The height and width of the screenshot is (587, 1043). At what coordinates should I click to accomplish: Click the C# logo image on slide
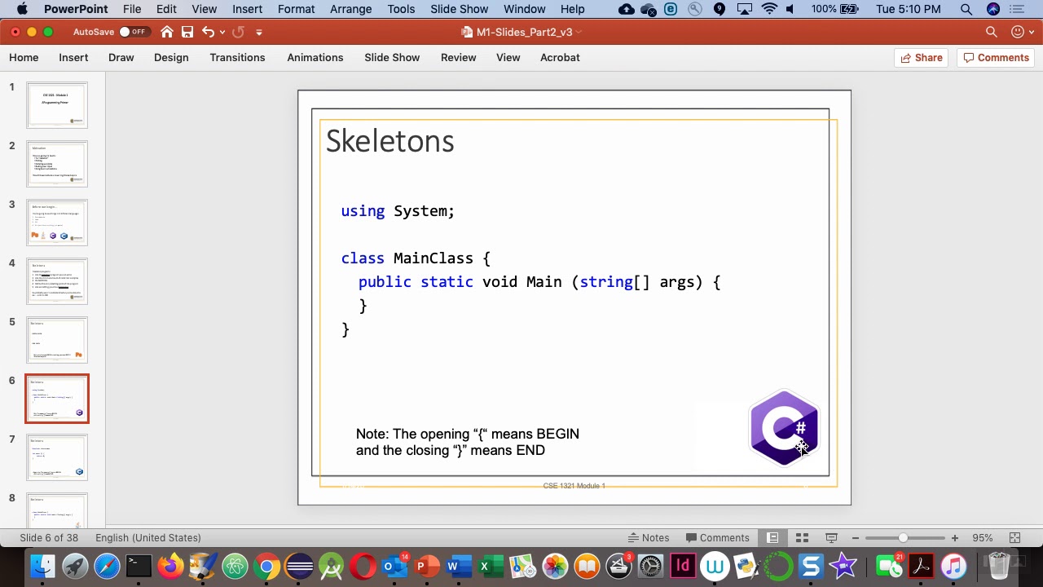click(784, 428)
